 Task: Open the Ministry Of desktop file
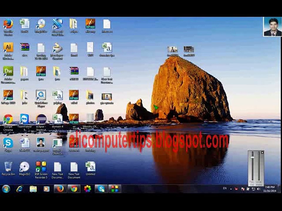(90, 121)
